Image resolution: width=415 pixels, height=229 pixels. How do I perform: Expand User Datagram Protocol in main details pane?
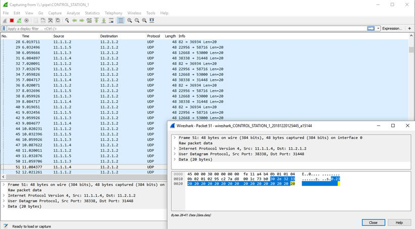click(4, 201)
